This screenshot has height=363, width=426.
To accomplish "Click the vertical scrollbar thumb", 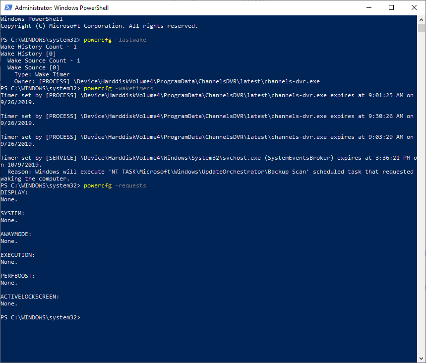I will pyautogui.click(x=421, y=28).
